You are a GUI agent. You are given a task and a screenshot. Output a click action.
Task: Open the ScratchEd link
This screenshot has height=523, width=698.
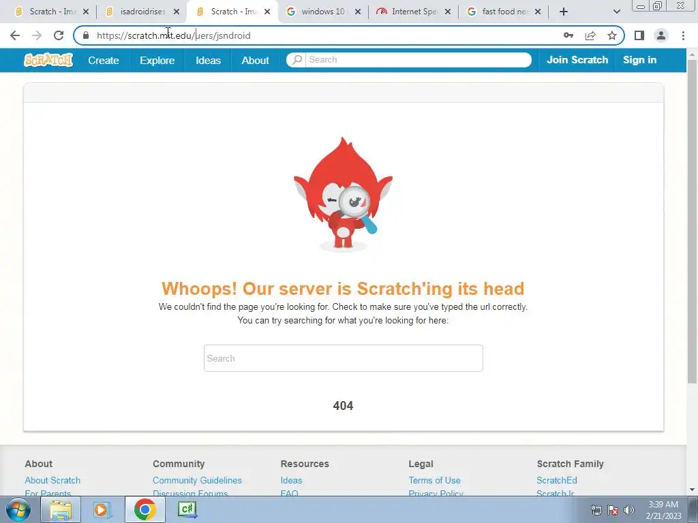coord(557,480)
